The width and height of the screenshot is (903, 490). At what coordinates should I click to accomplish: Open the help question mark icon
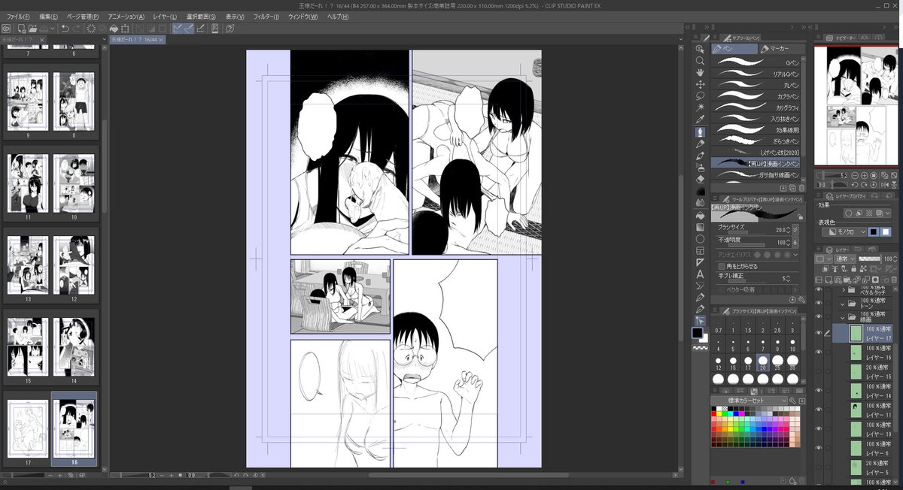coord(230,29)
